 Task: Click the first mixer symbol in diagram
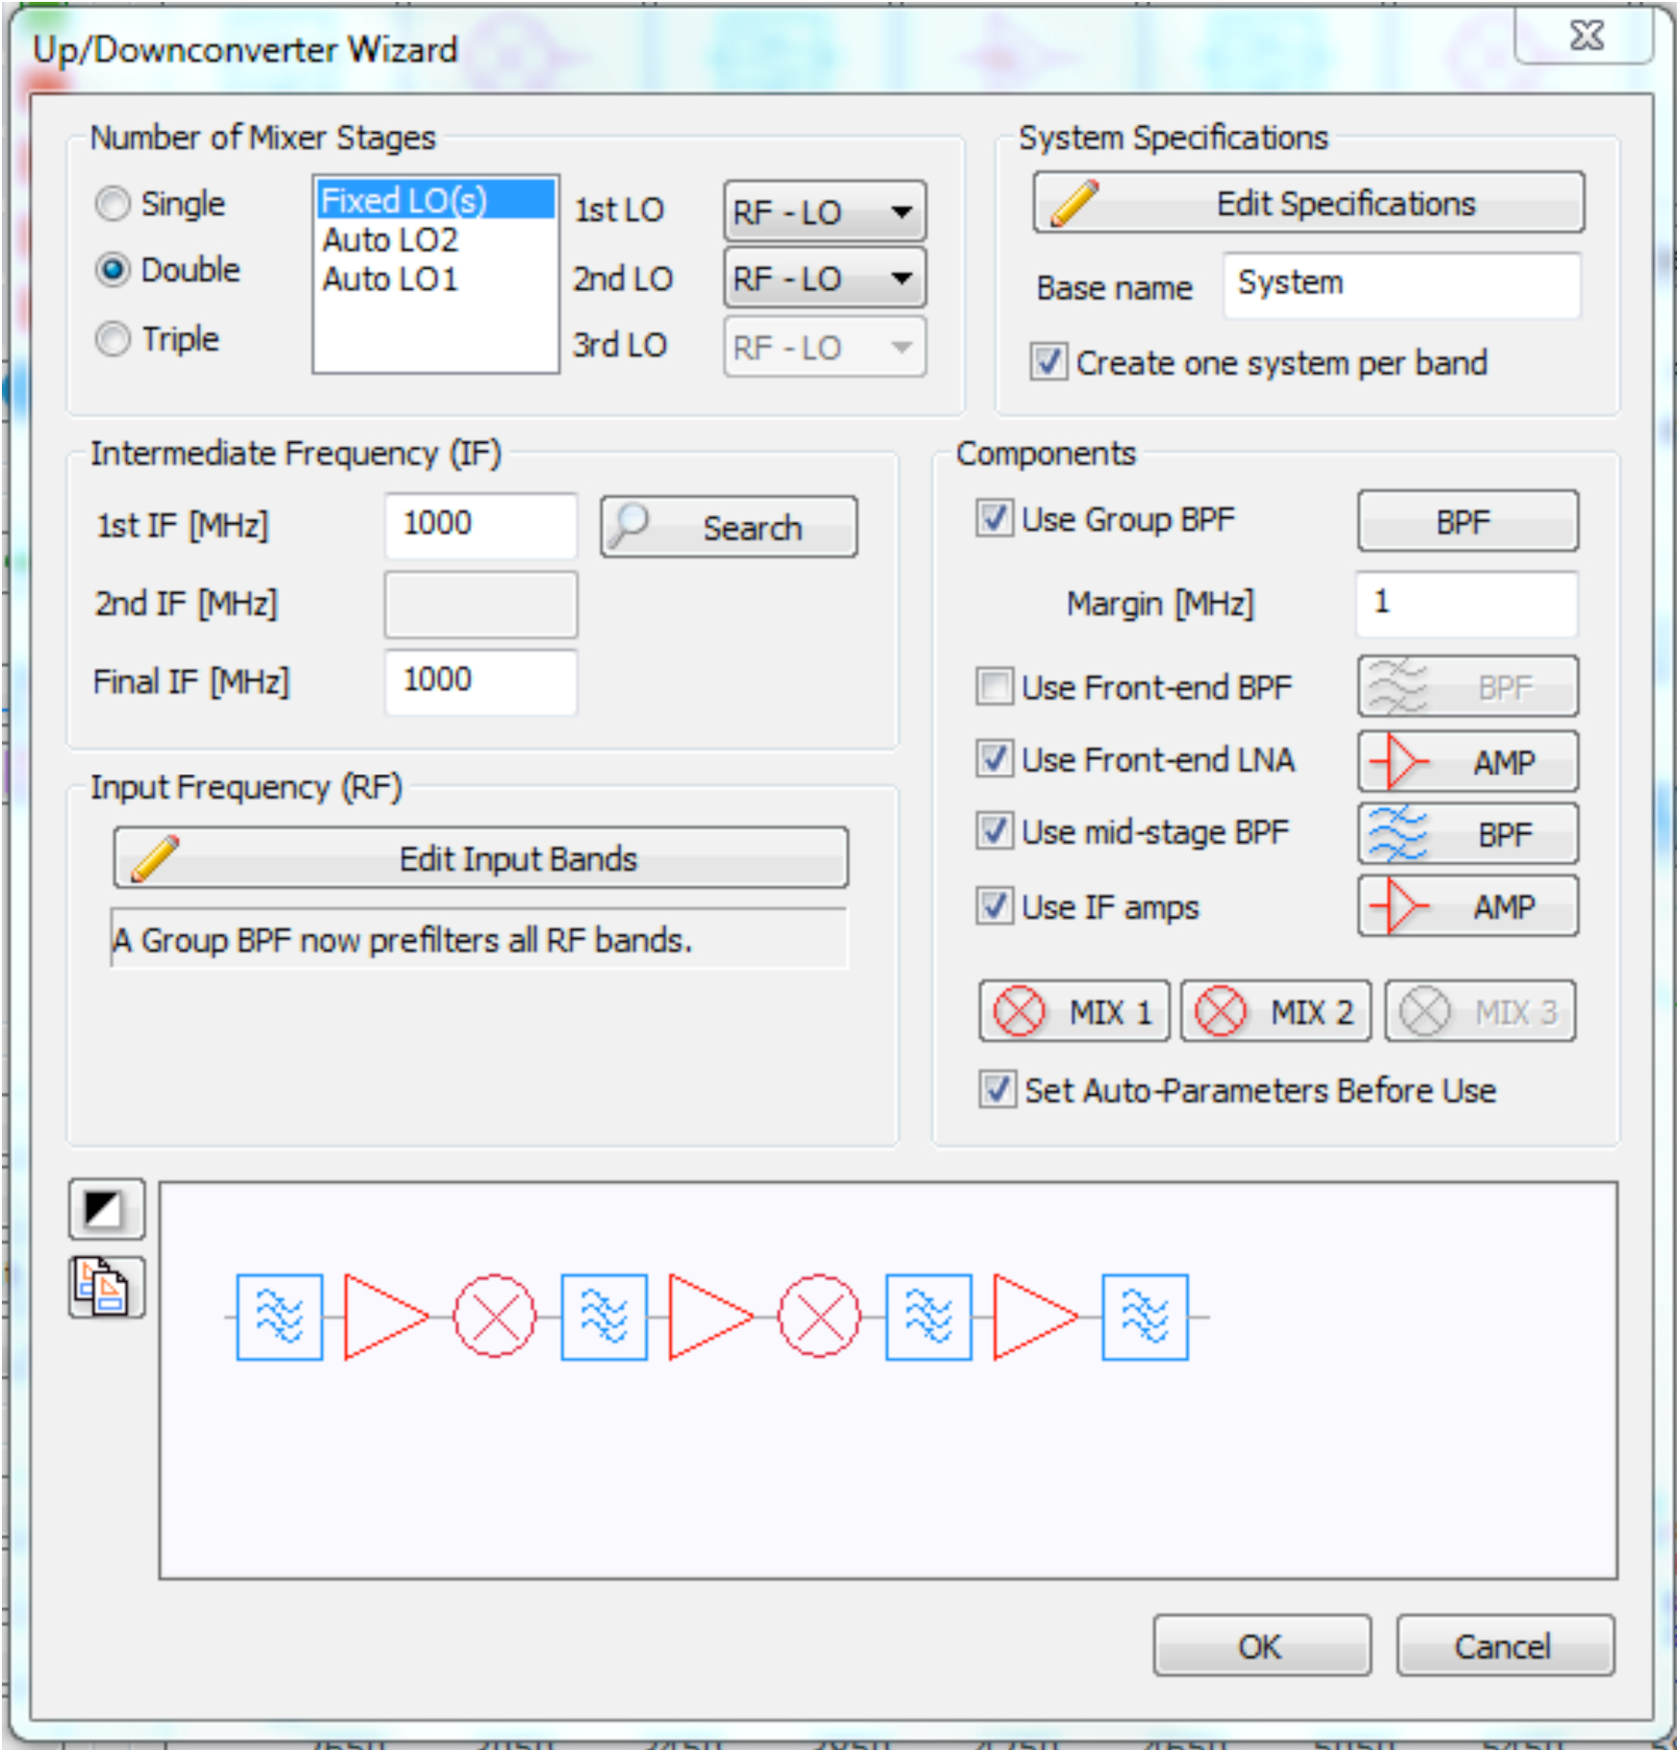495,1317
